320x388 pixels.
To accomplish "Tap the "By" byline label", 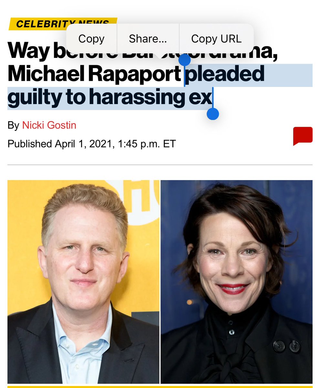I will click(14, 125).
